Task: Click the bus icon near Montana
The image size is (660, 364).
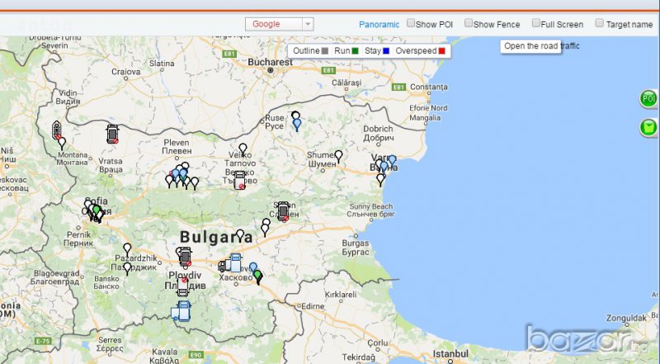Action: pyautogui.click(x=56, y=130)
